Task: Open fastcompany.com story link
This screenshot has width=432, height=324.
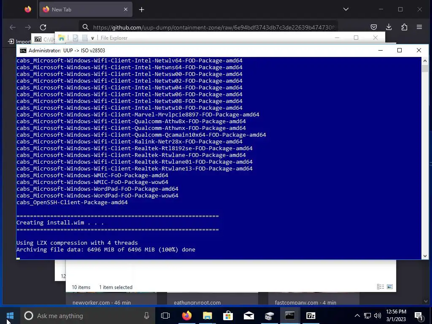Action: (305, 302)
